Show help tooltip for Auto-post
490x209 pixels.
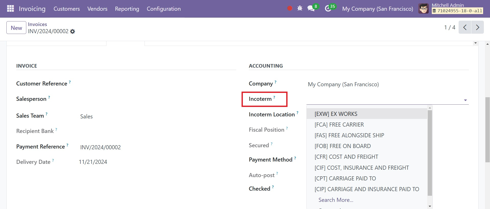click(x=277, y=174)
